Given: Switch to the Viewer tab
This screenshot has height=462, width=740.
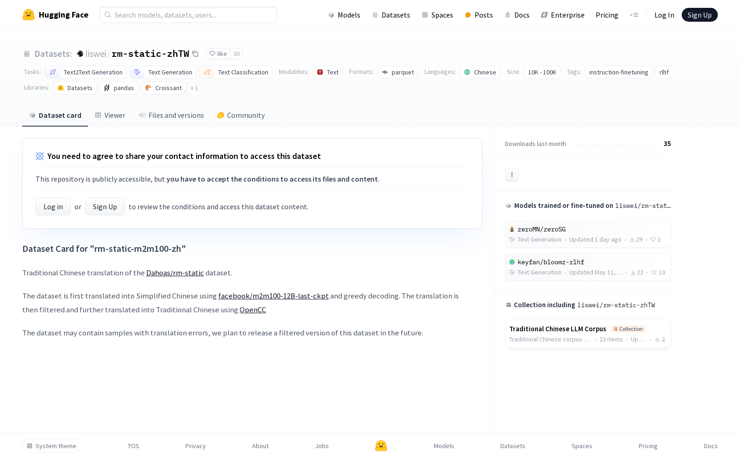Looking at the screenshot, I should click(x=110, y=115).
